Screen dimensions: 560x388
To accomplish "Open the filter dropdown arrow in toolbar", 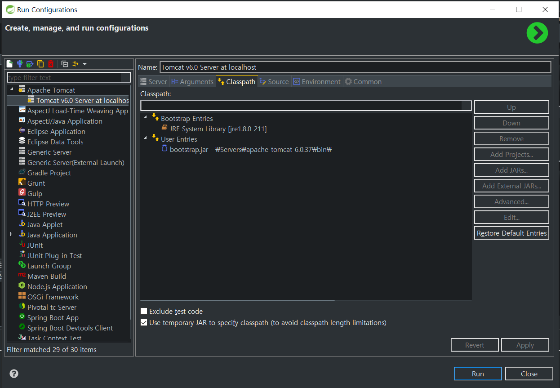I will [x=84, y=64].
